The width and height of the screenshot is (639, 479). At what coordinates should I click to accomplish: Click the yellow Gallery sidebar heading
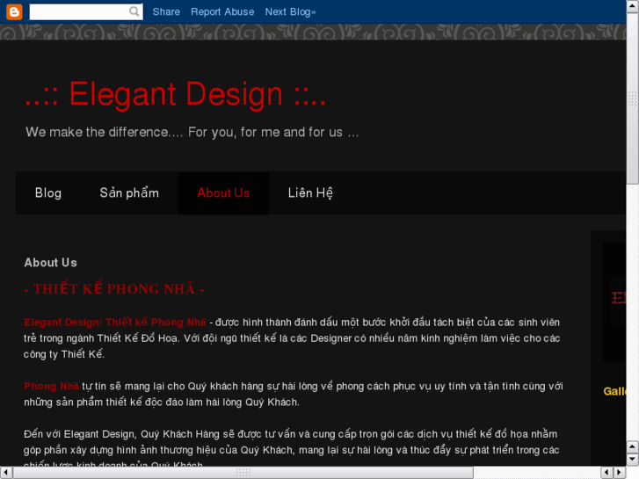pyautogui.click(x=614, y=391)
